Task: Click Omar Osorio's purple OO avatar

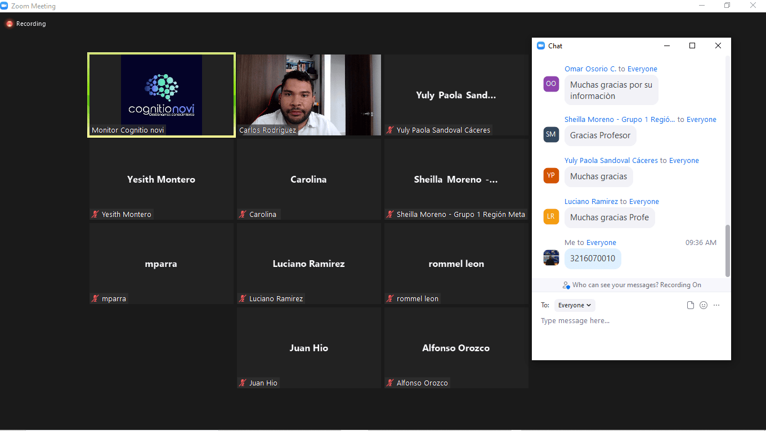Action: [551, 84]
